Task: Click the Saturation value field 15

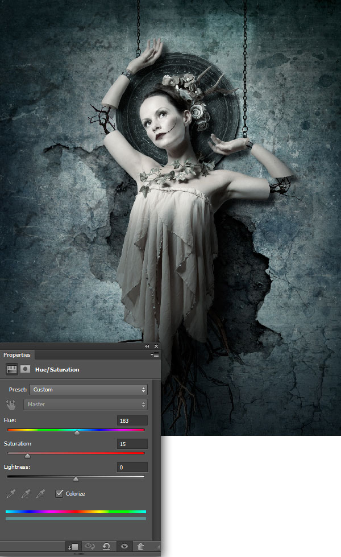Action: click(132, 444)
